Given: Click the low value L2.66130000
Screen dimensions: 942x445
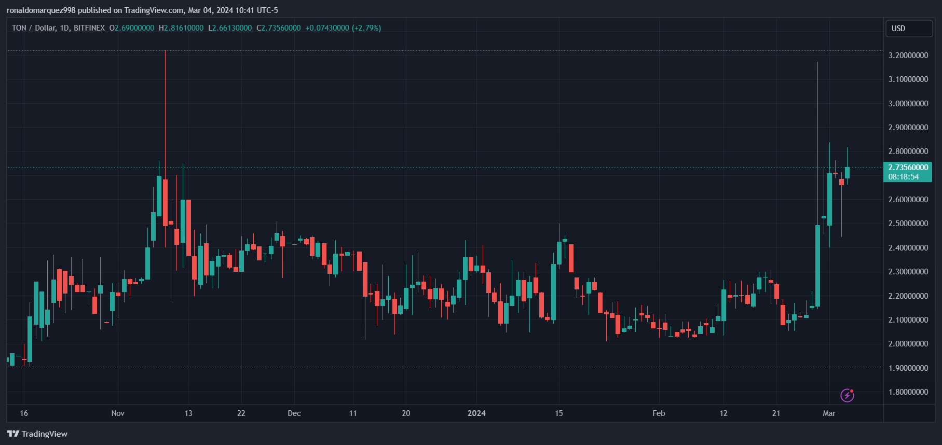Looking at the screenshot, I should [230, 28].
